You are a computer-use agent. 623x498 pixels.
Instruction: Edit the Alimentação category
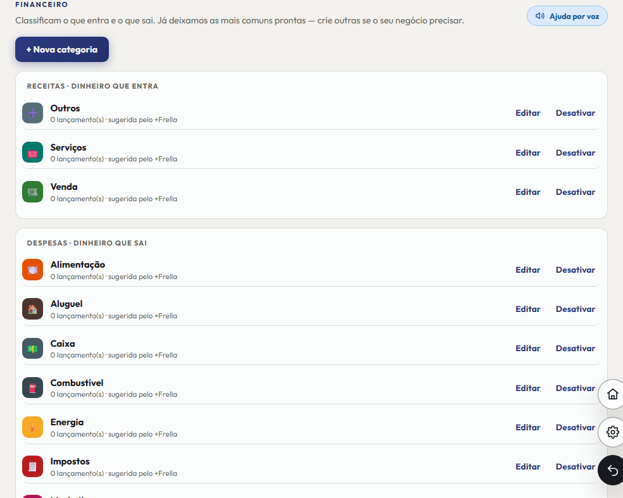tap(527, 270)
